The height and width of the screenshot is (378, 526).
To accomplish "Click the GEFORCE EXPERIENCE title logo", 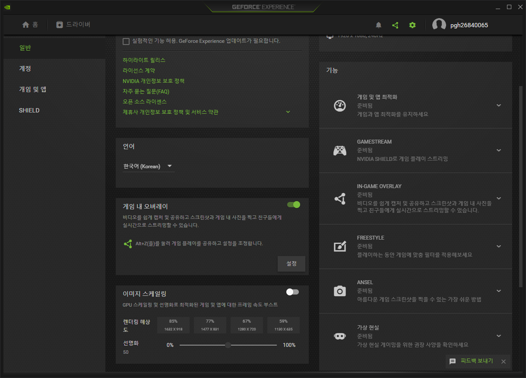I will pos(263,7).
